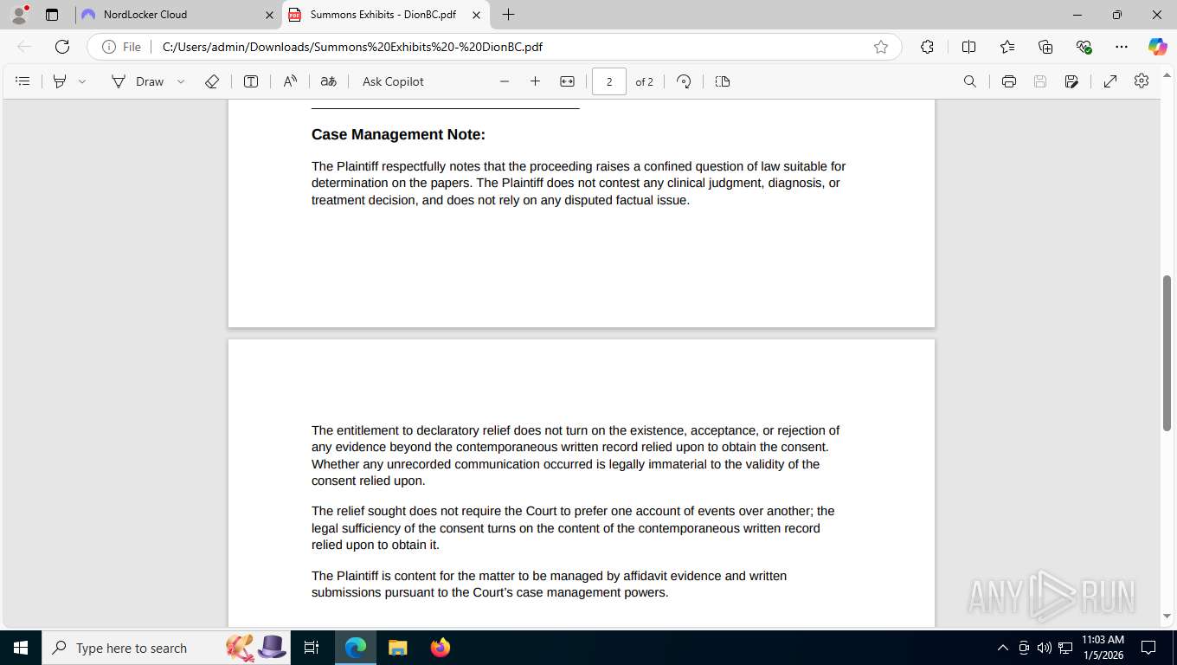Screen dimensions: 1177x665
Task: Click the Save as icon
Action: click(1071, 81)
